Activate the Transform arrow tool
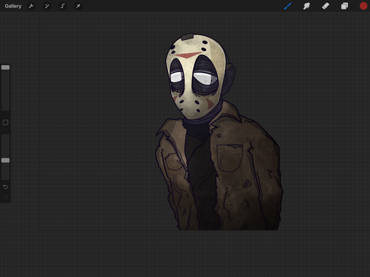 (78, 6)
